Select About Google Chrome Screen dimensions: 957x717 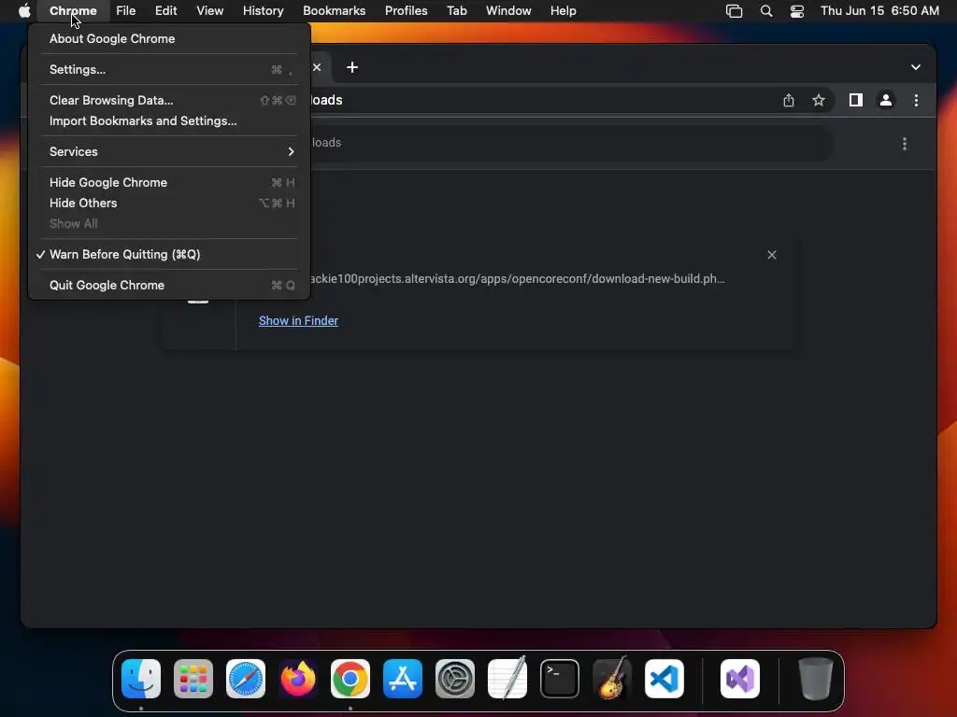pos(169,38)
